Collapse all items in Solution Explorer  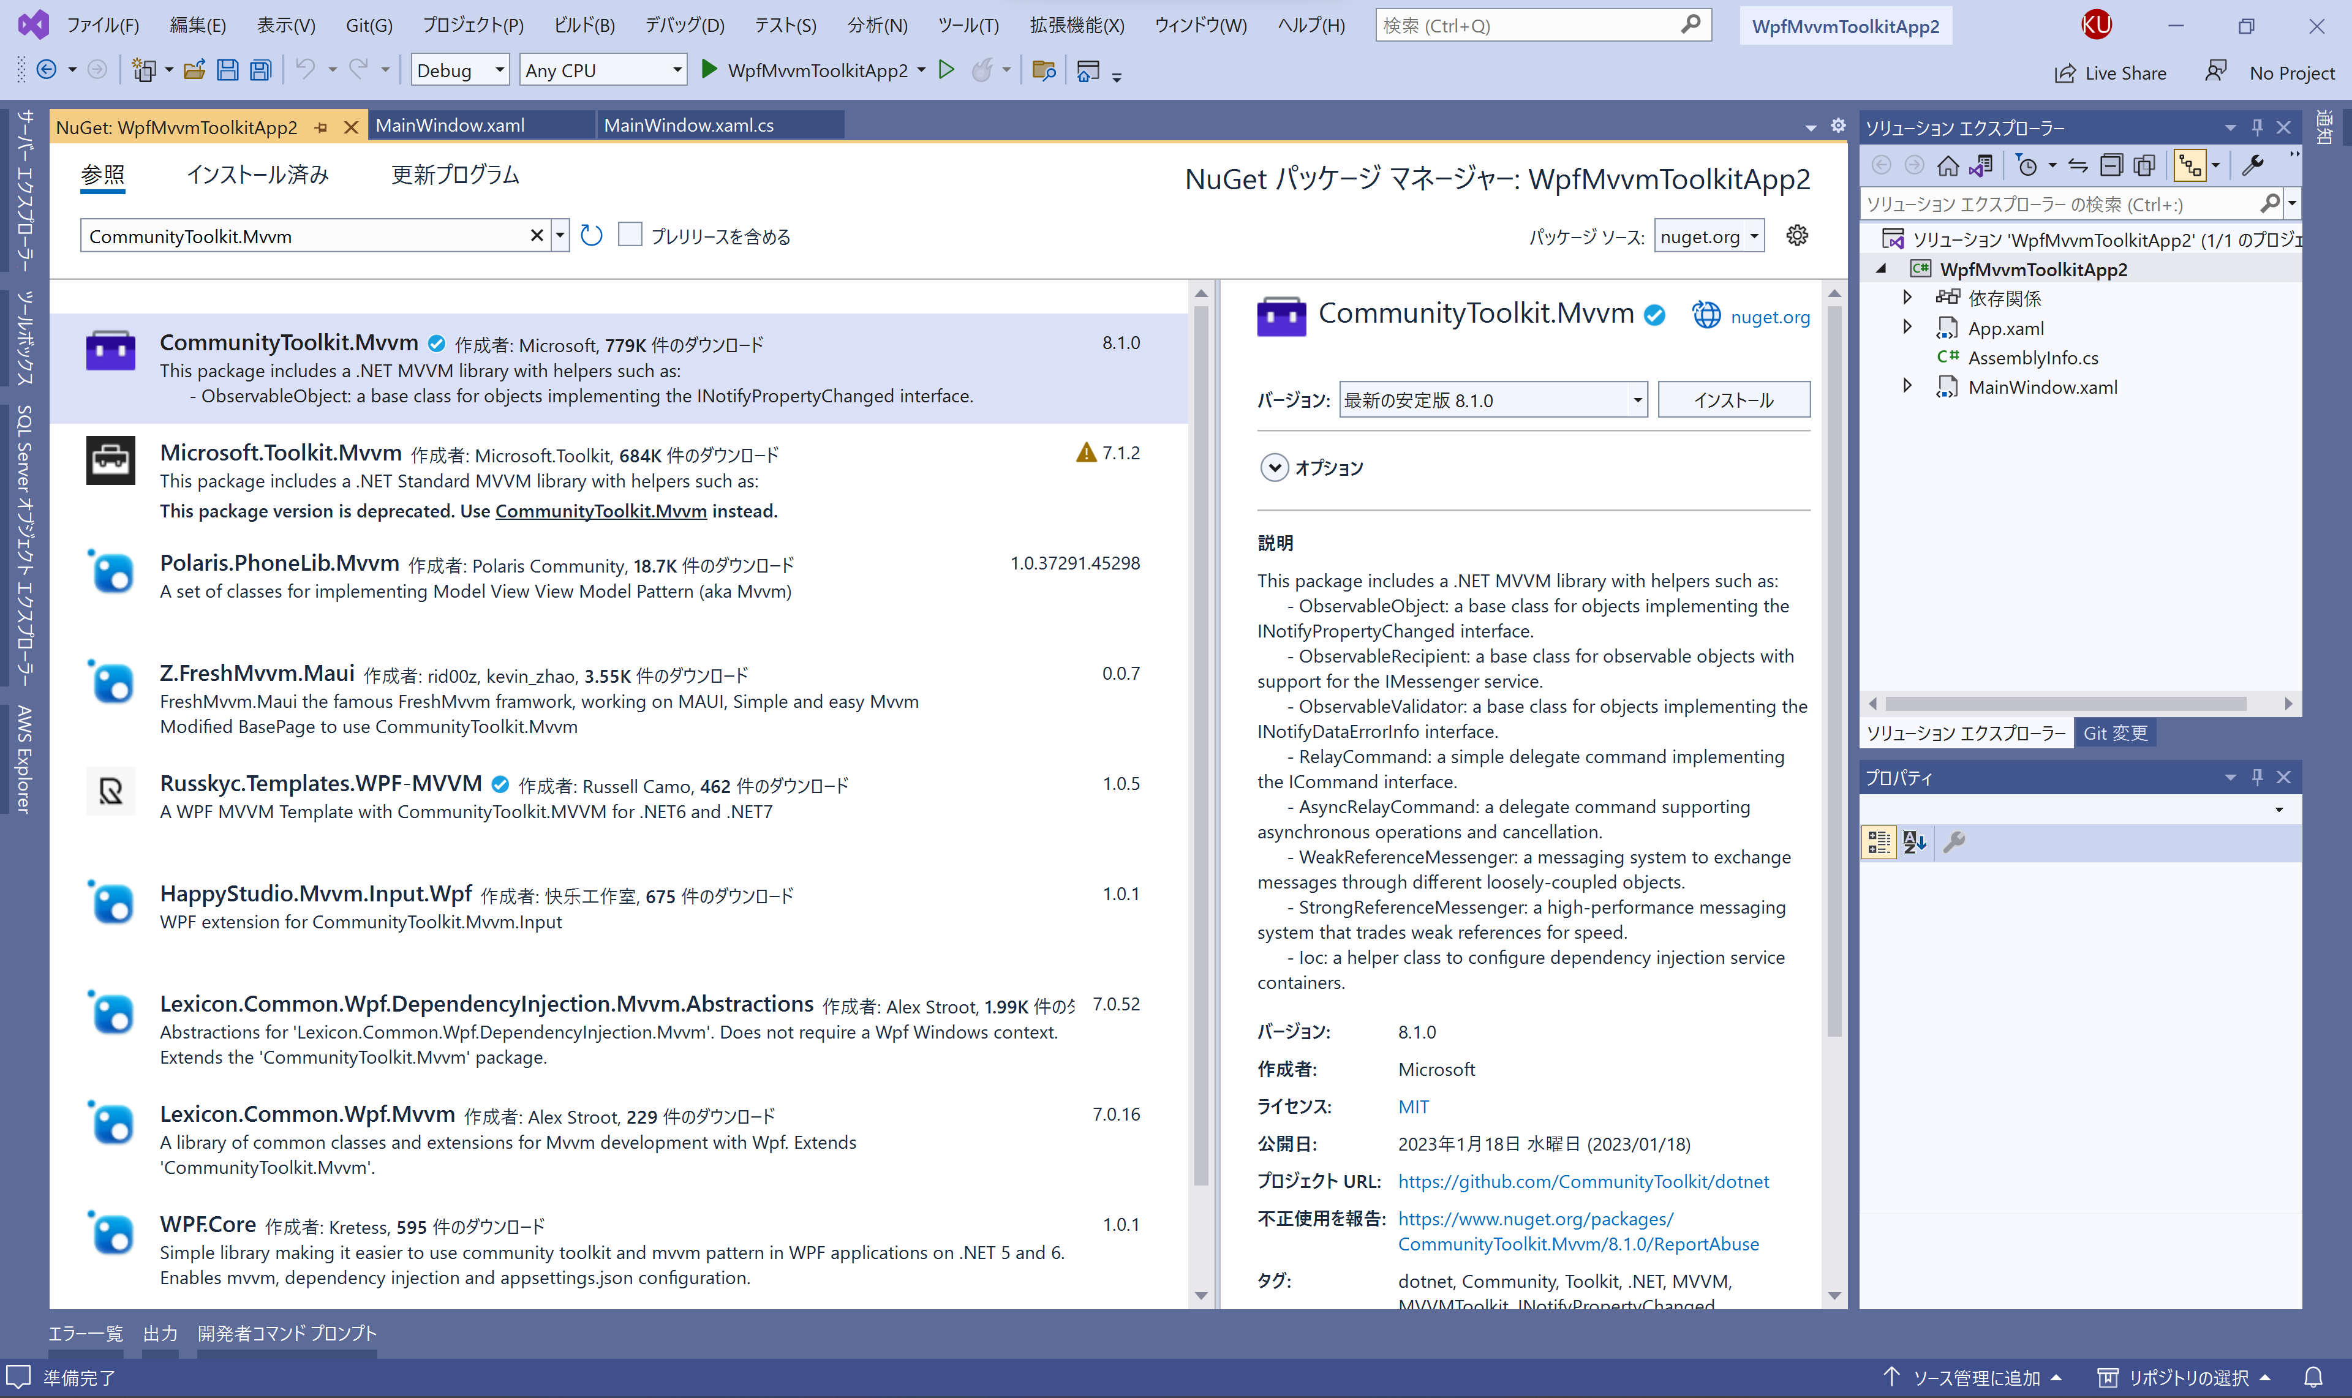tap(2112, 166)
